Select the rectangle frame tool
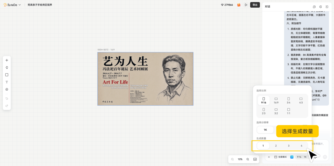The width and height of the screenshot is (334, 166). (x=7, y=75)
